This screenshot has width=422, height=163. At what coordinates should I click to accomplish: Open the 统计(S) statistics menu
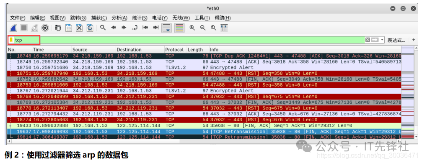click(x=140, y=18)
